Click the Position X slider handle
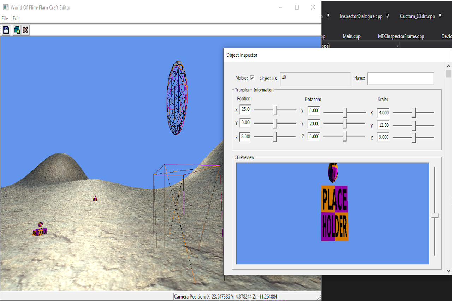Image resolution: width=452 pixels, height=301 pixels. 275,110
